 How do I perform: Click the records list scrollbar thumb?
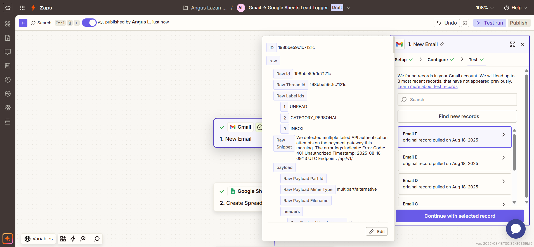click(x=514, y=152)
